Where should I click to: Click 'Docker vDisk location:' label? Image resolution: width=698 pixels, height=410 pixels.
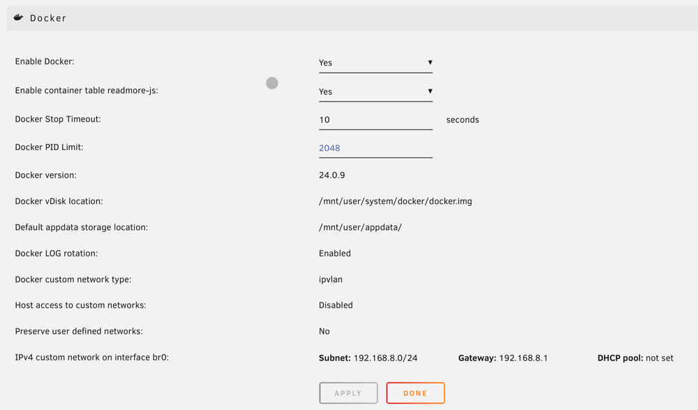pos(59,201)
